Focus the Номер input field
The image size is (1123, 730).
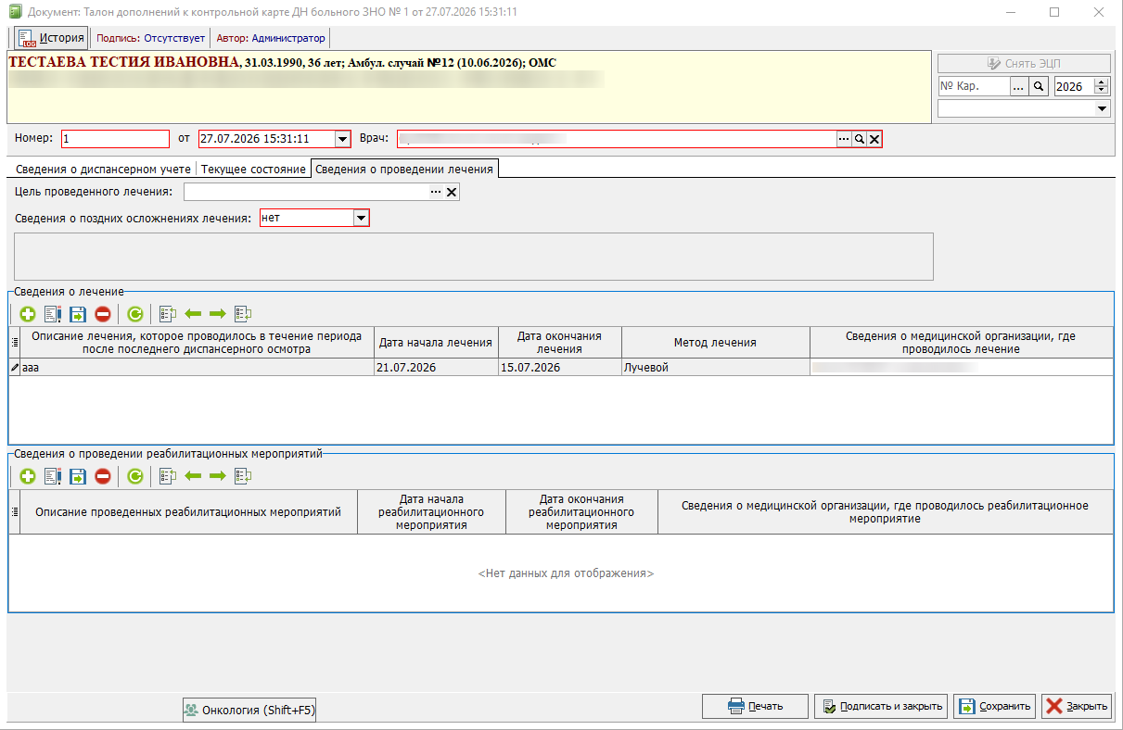(x=116, y=139)
